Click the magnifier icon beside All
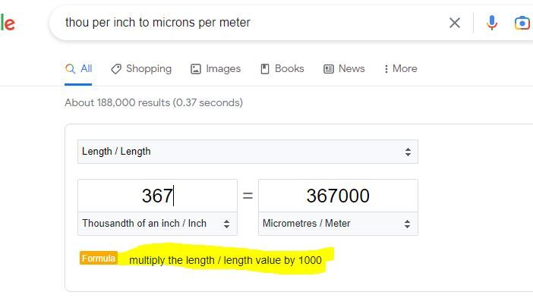Screen dimensions: 533x298 click(70, 69)
